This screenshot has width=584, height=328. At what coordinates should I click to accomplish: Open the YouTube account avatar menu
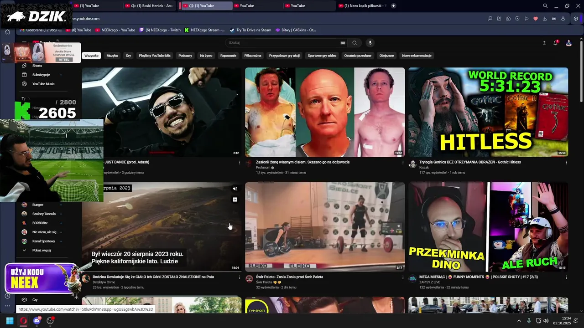[x=568, y=43]
